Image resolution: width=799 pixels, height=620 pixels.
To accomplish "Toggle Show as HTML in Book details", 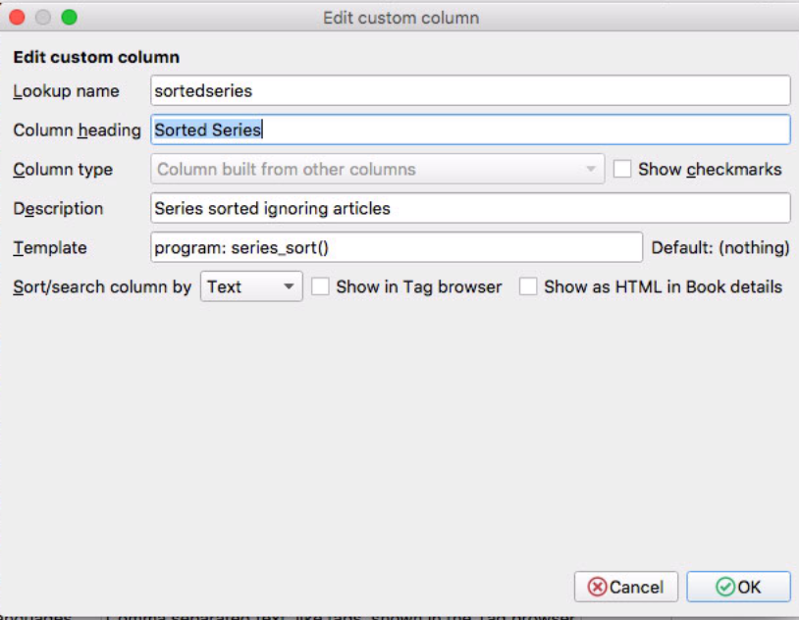I will 528,286.
